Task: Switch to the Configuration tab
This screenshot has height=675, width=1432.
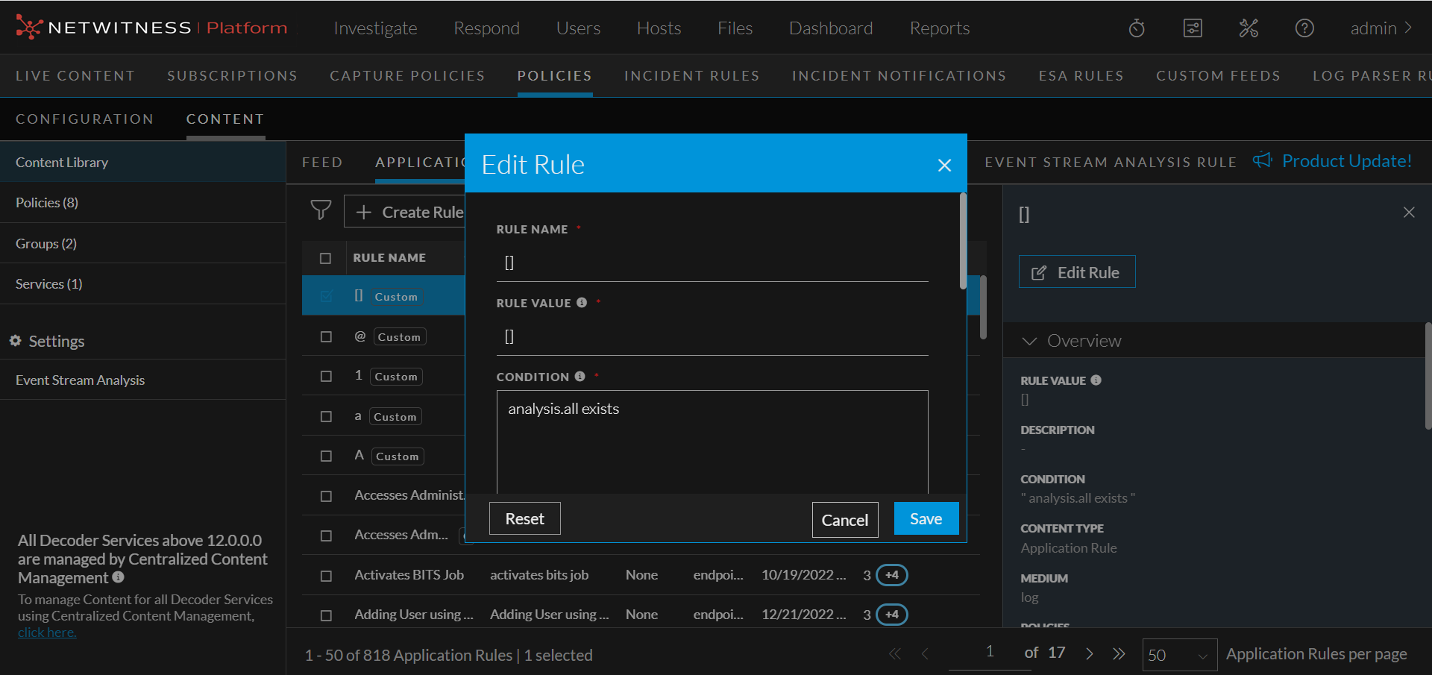Action: (x=85, y=119)
